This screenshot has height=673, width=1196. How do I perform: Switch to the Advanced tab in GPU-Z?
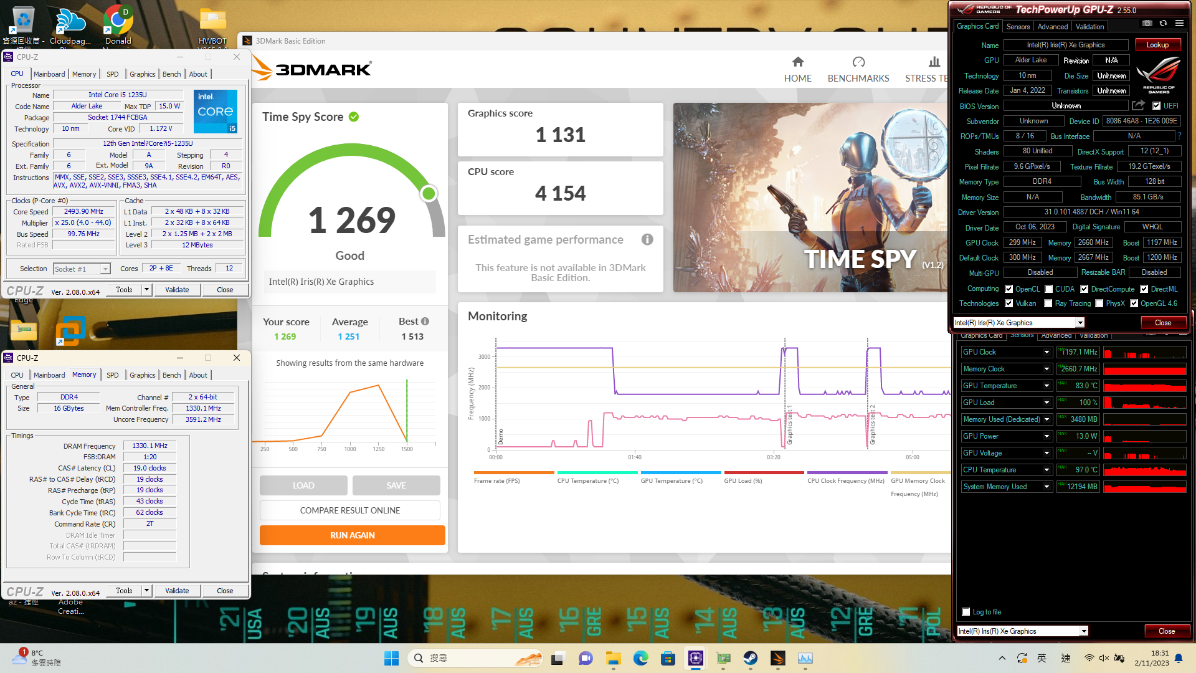[x=1053, y=27]
